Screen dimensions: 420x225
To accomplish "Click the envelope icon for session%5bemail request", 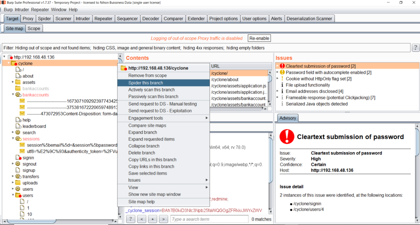I will 22,145.
